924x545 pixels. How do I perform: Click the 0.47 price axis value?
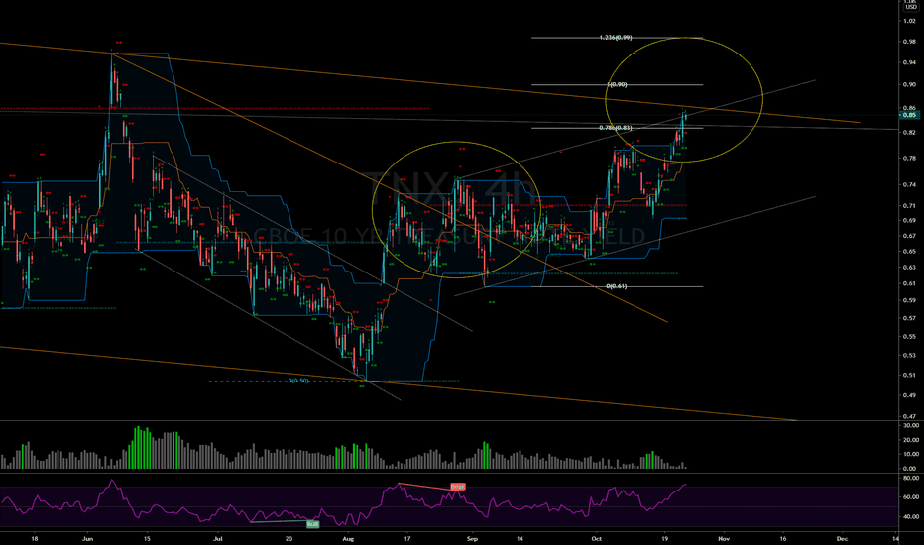[x=909, y=416]
